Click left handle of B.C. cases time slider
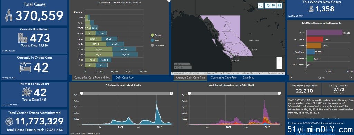 point(82,93)
